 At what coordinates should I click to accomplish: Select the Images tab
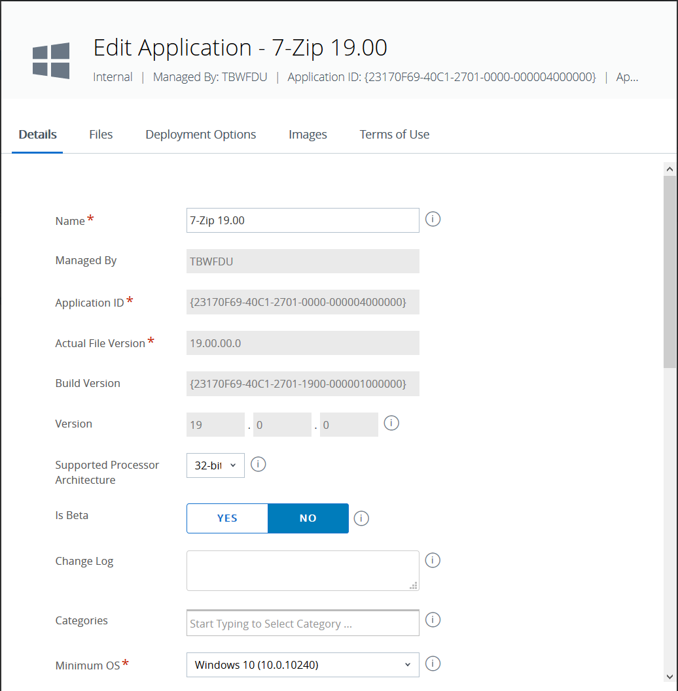point(308,135)
